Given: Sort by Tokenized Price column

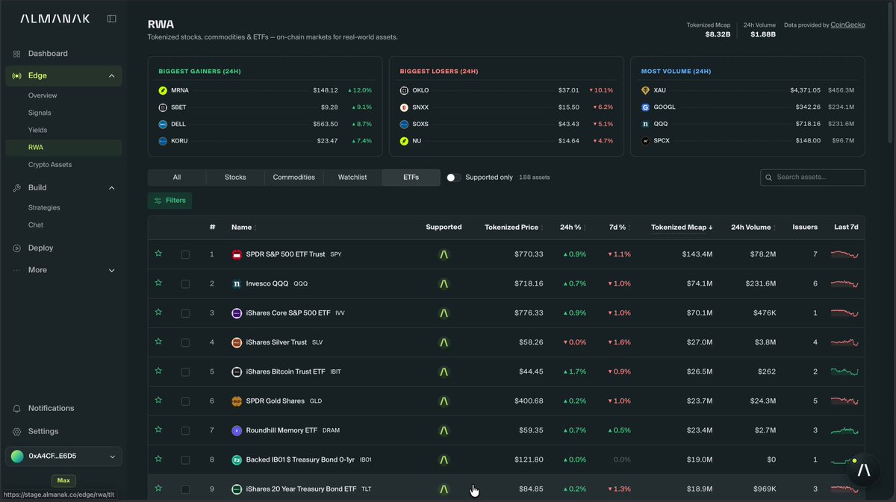Looking at the screenshot, I should pyautogui.click(x=514, y=227).
